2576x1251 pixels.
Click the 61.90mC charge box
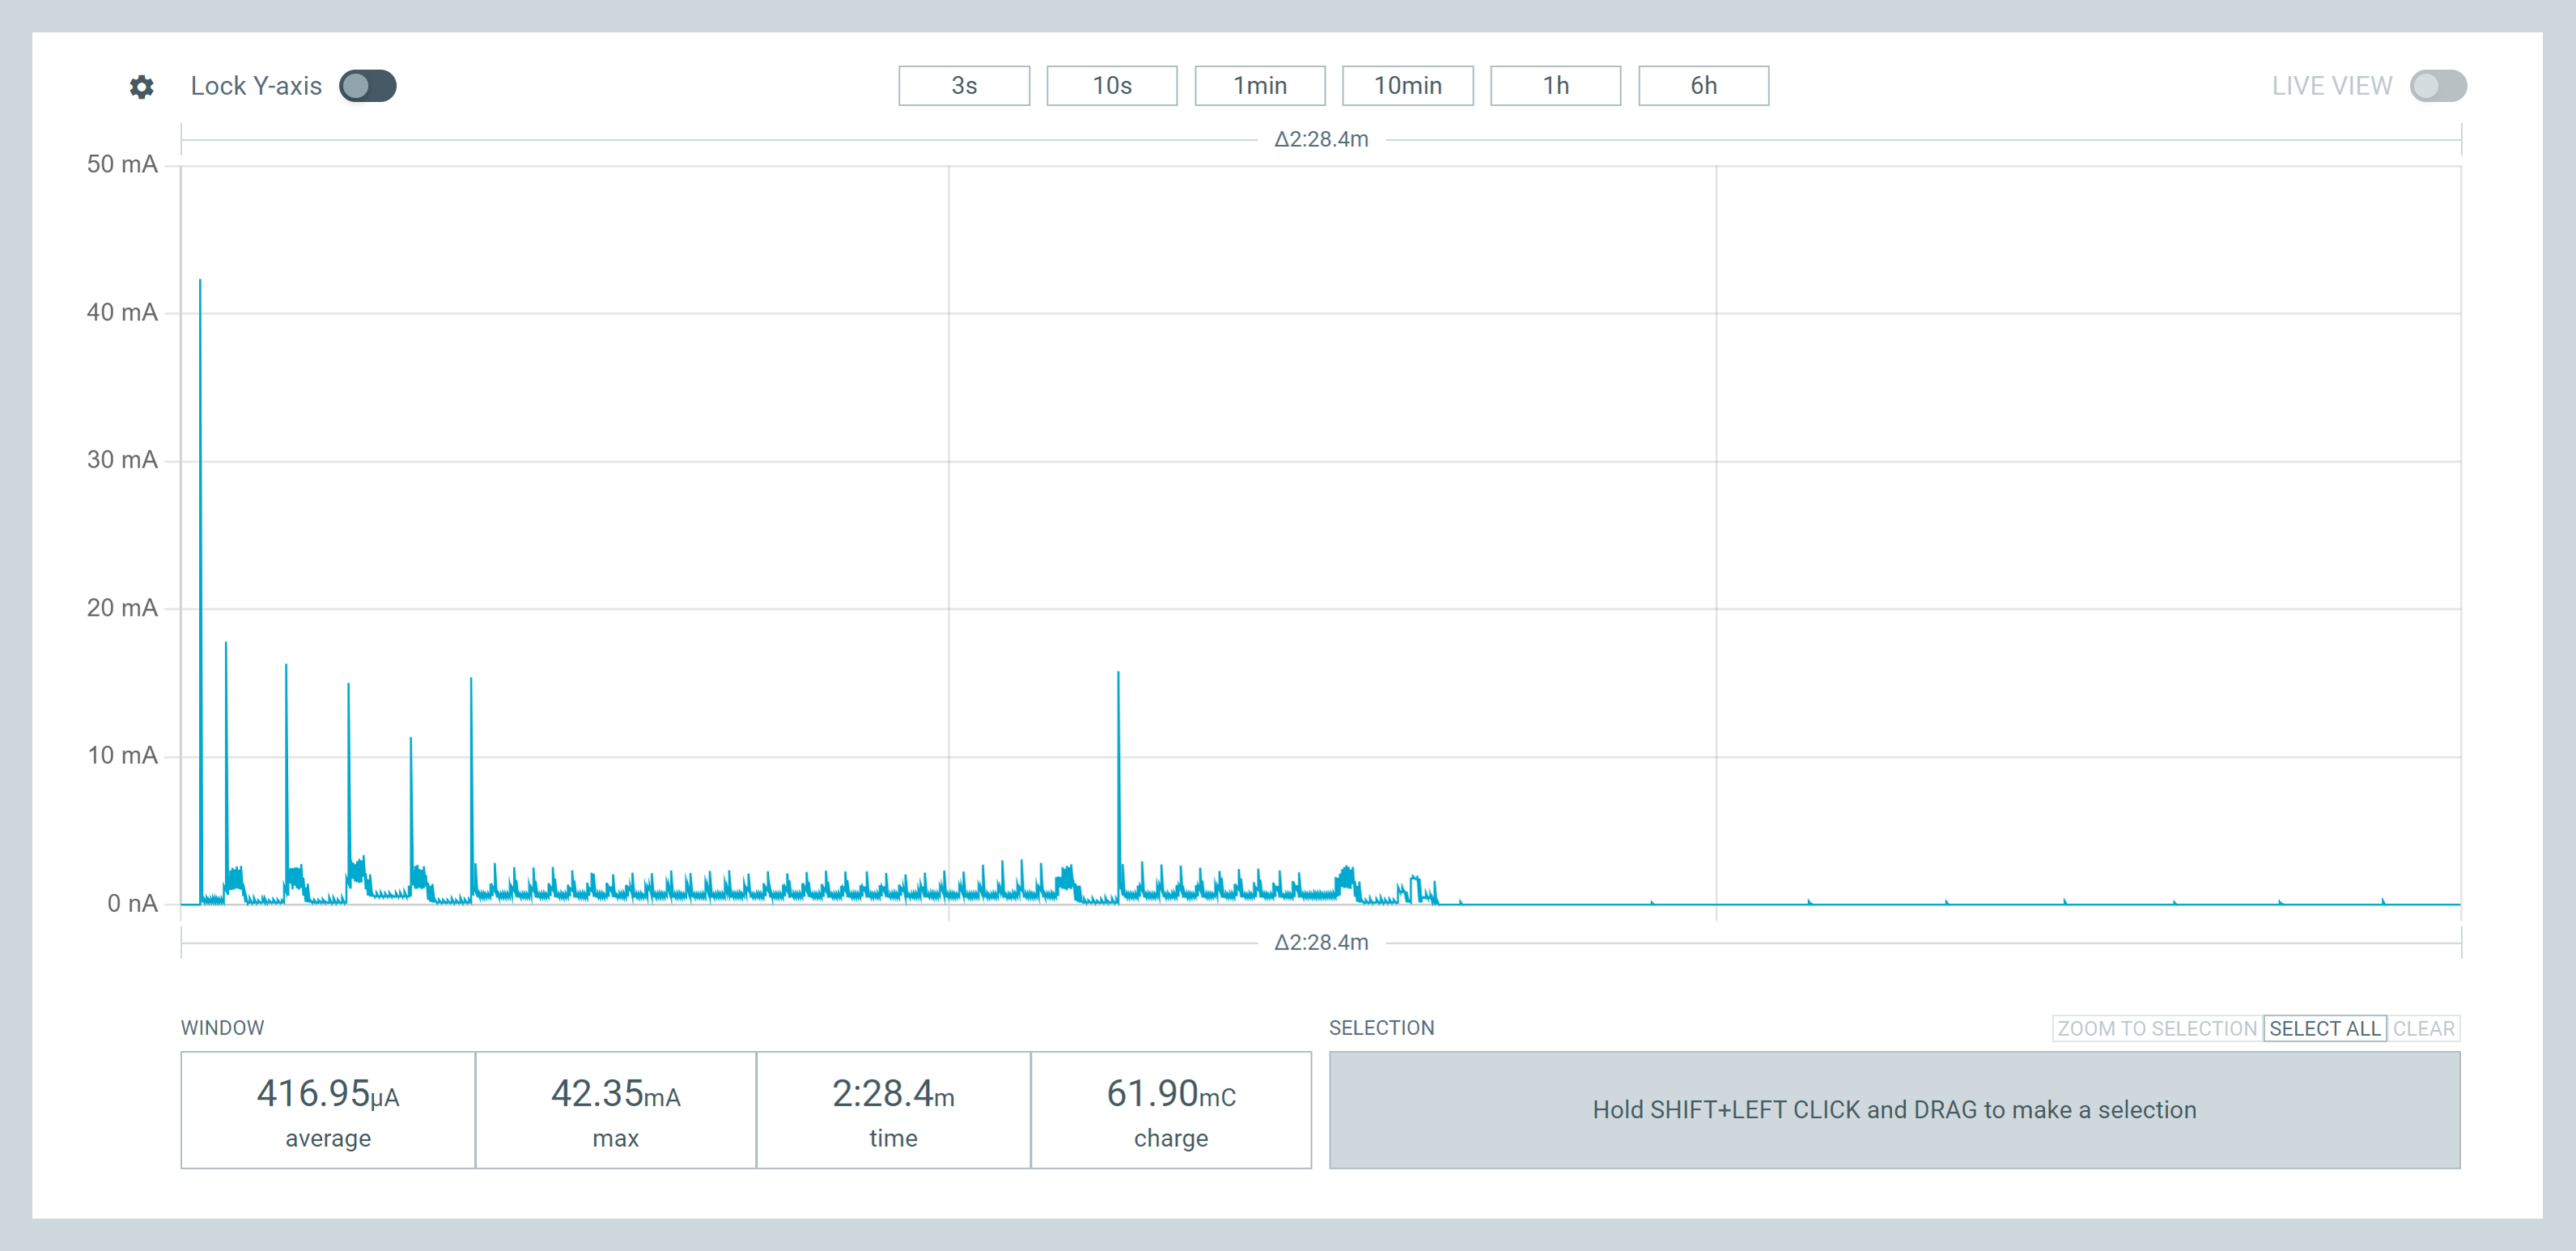[1171, 1110]
